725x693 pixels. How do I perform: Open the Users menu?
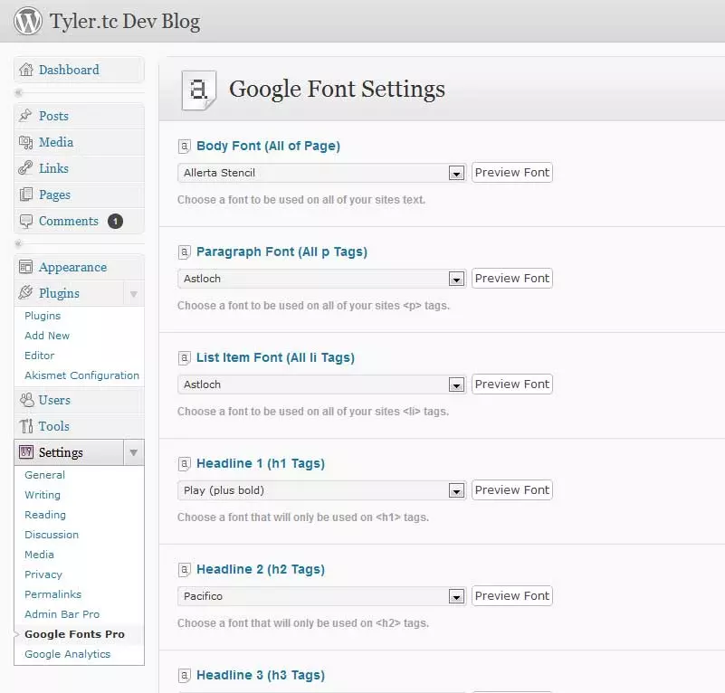[x=54, y=400]
